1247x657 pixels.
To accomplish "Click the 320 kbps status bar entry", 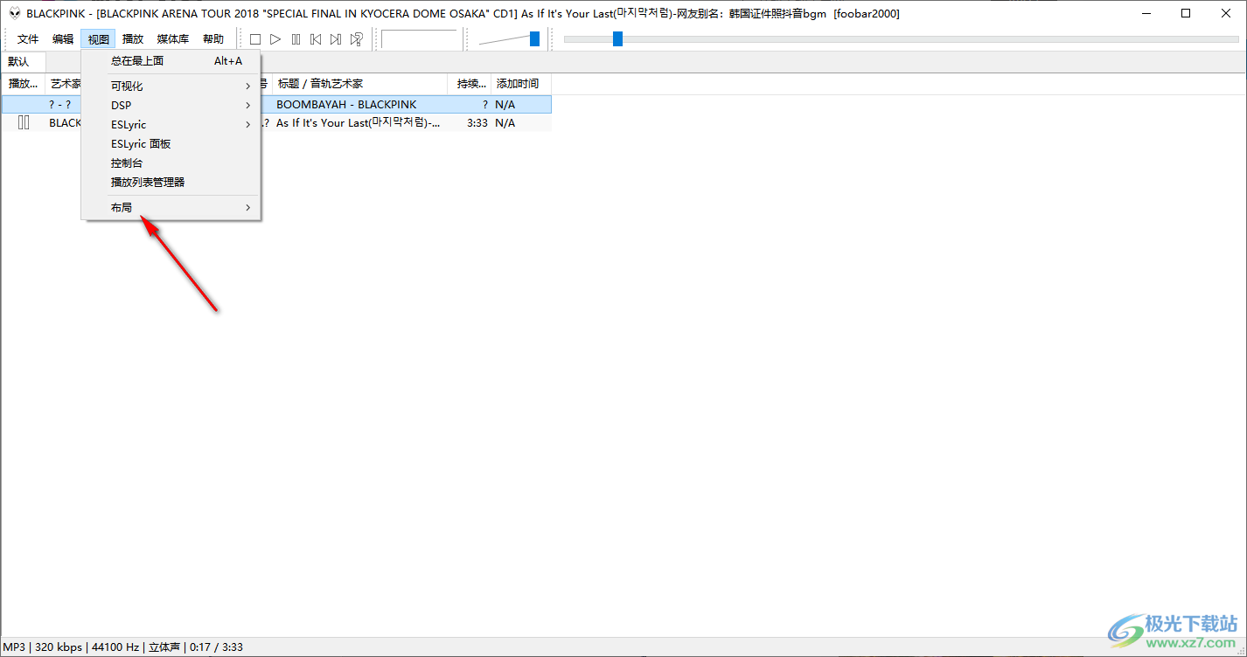I will 59,647.
